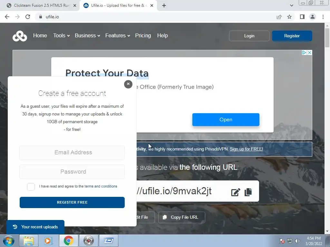Click the REGISTER FREE button
The height and width of the screenshot is (247, 330).
point(72,203)
